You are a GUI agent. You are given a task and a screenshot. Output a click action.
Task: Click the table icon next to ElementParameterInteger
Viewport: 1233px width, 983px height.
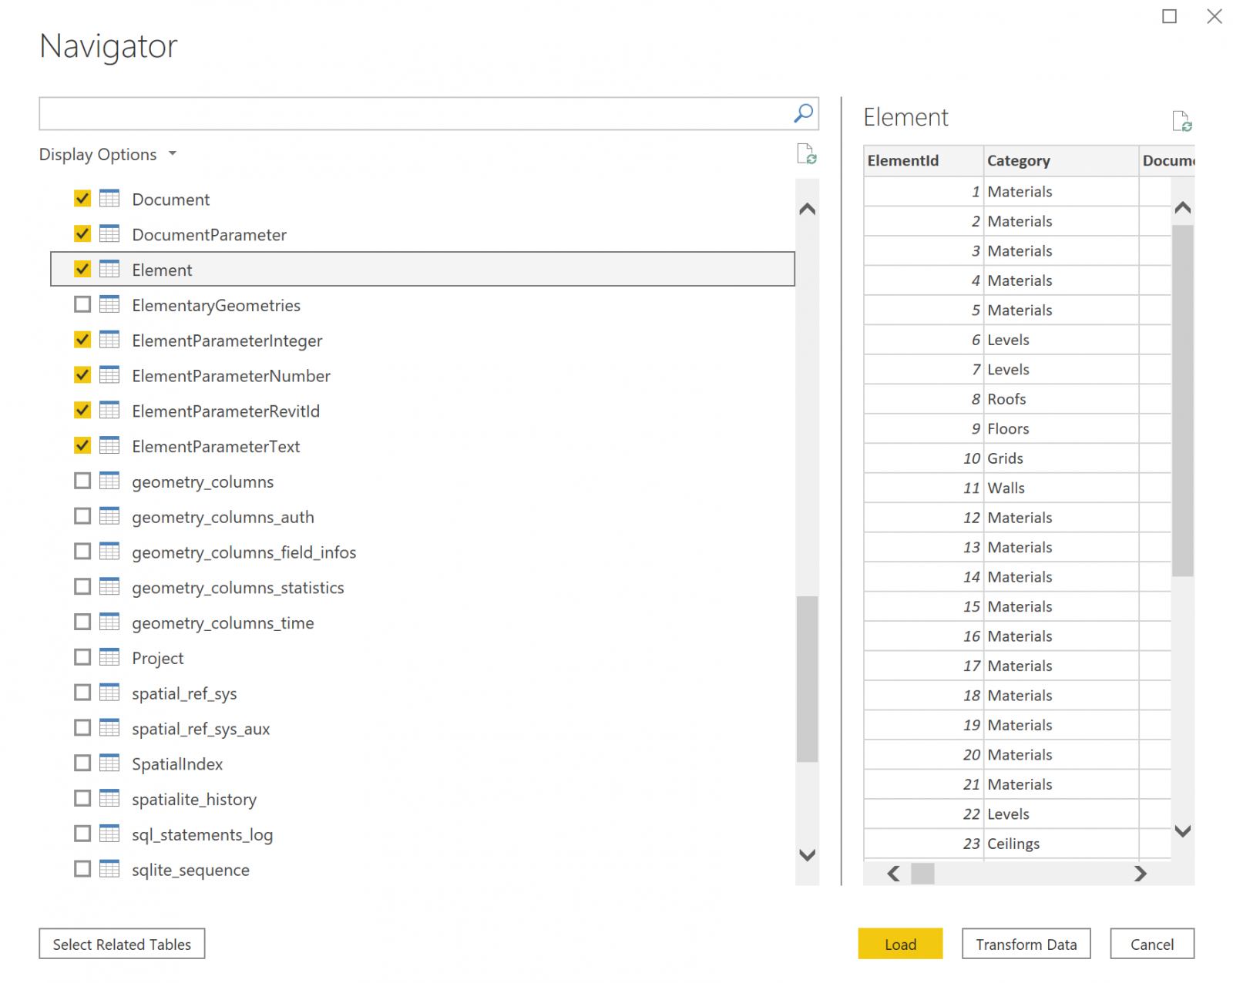tap(109, 339)
